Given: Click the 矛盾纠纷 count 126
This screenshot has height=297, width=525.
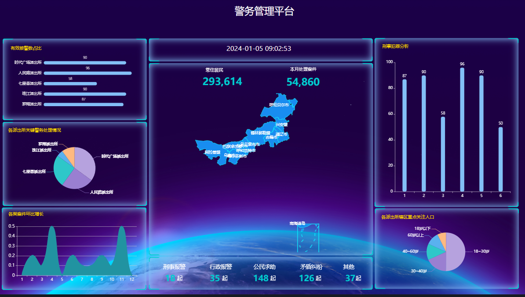Looking at the screenshot, I should tap(306, 278).
